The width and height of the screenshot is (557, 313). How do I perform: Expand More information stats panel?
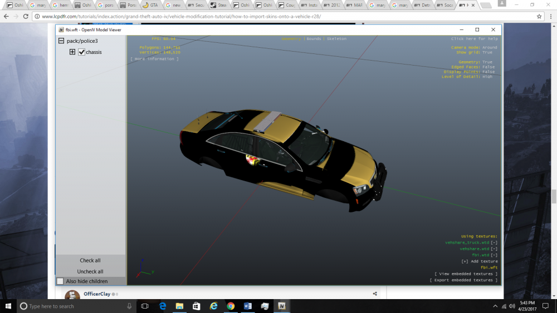click(x=154, y=58)
